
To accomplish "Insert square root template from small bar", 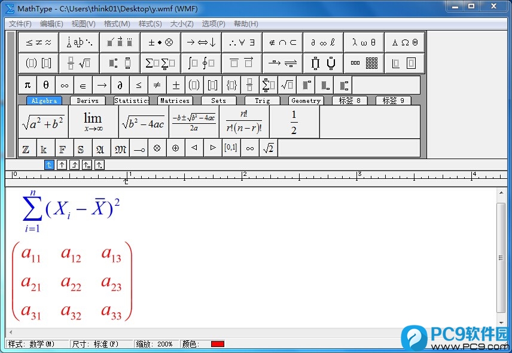I will pos(287,85).
